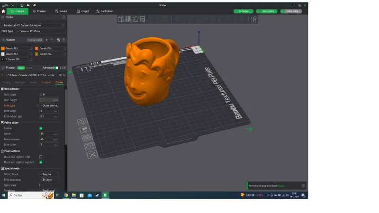Select the Support settings tab
The width and height of the screenshot is (379, 213).
click(46, 82)
